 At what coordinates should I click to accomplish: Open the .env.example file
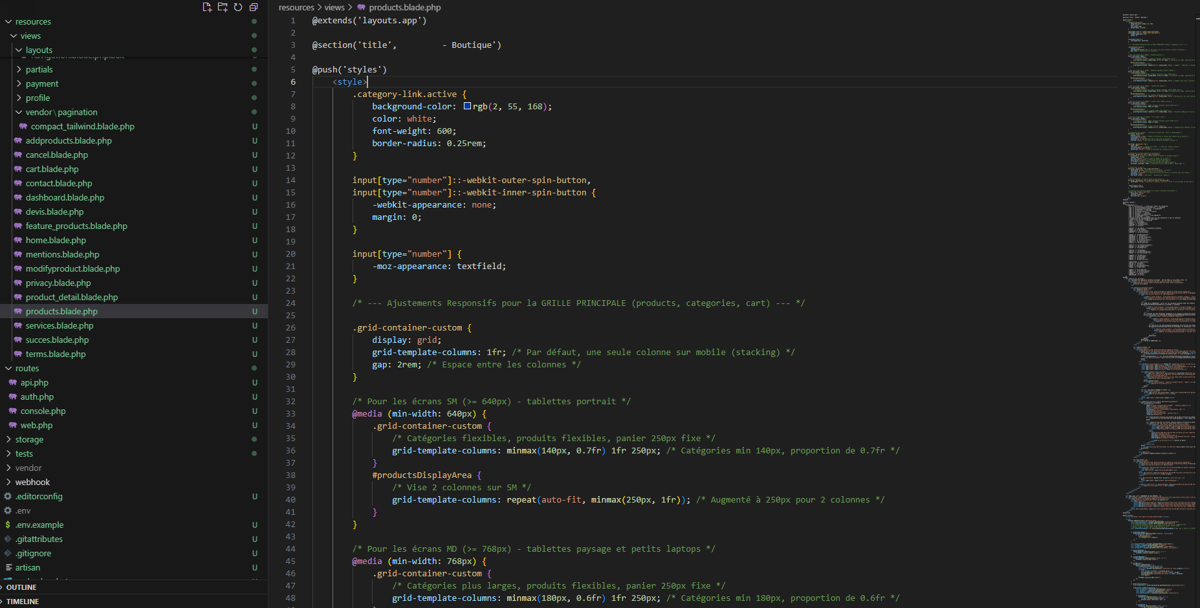[x=133, y=525]
